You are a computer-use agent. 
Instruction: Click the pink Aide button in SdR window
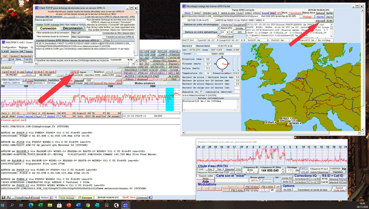(x=205, y=181)
